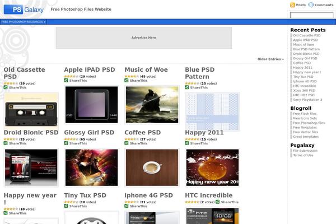Visit Free Flash files blogroll link
This screenshot has height=224, width=336.
(x=305, y=114)
